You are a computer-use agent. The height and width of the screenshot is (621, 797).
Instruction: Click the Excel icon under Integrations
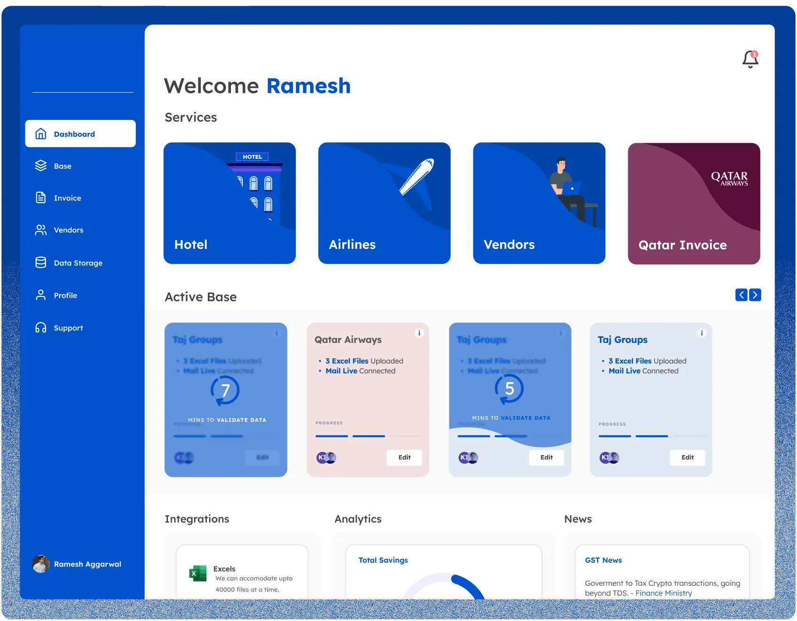point(198,573)
